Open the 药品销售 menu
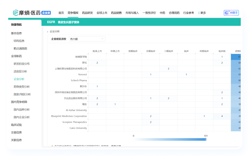 [x=116, y=13]
